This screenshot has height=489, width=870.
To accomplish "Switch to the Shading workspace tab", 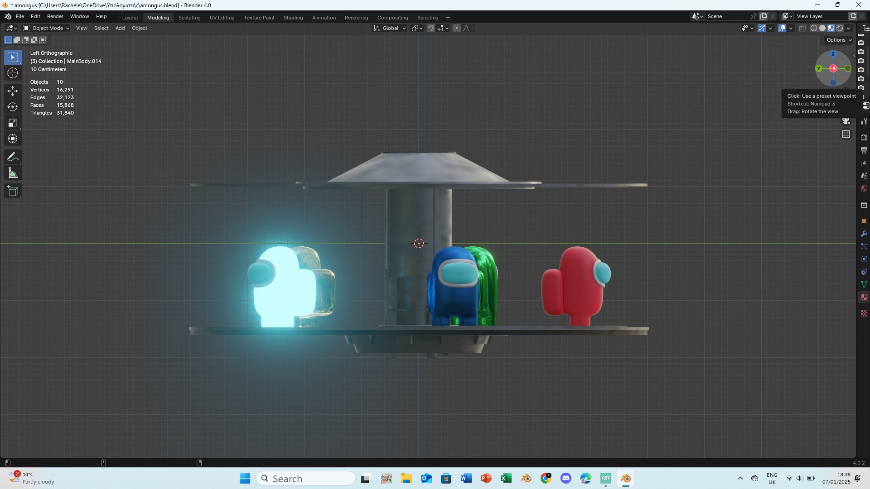I will click(293, 18).
